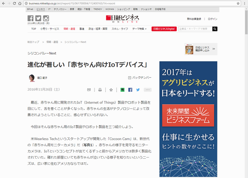Share article on Twitter bird icon

[138, 89]
